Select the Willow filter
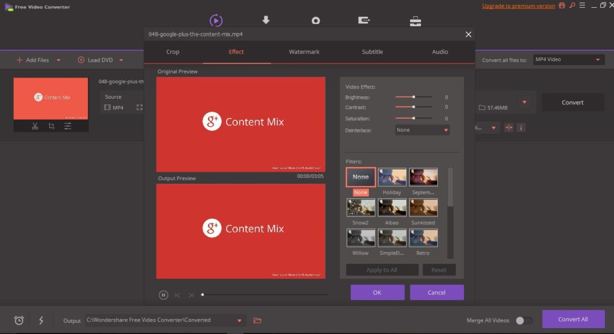The height and width of the screenshot is (334, 614). tap(360, 238)
